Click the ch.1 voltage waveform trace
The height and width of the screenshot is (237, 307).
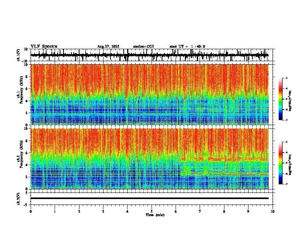tap(150, 55)
